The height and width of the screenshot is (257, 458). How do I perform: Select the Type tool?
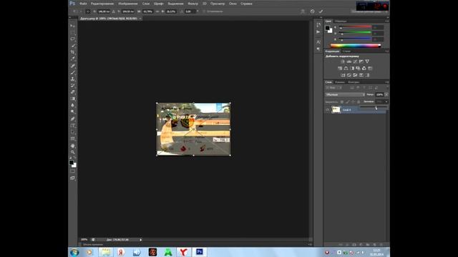point(72,126)
